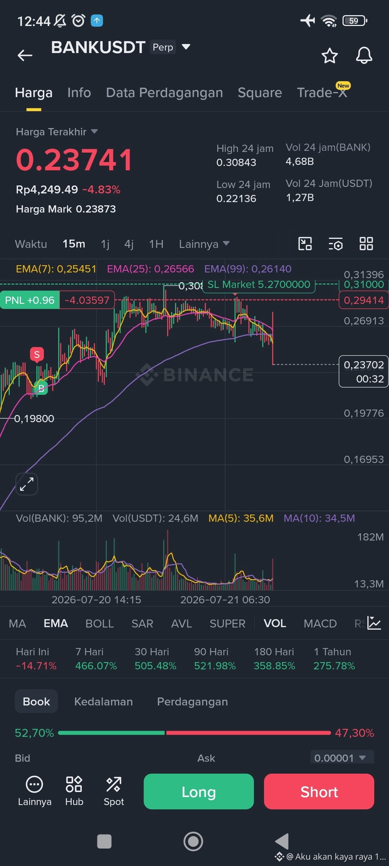Screen dimensions: 389x866
Task: Open multi-chart grid icon
Action: (366, 244)
